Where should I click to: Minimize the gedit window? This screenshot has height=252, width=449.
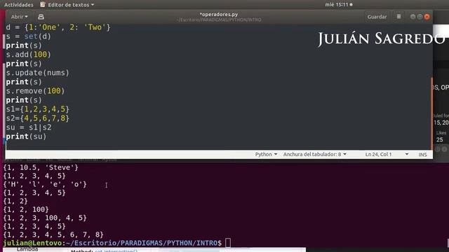413,17
